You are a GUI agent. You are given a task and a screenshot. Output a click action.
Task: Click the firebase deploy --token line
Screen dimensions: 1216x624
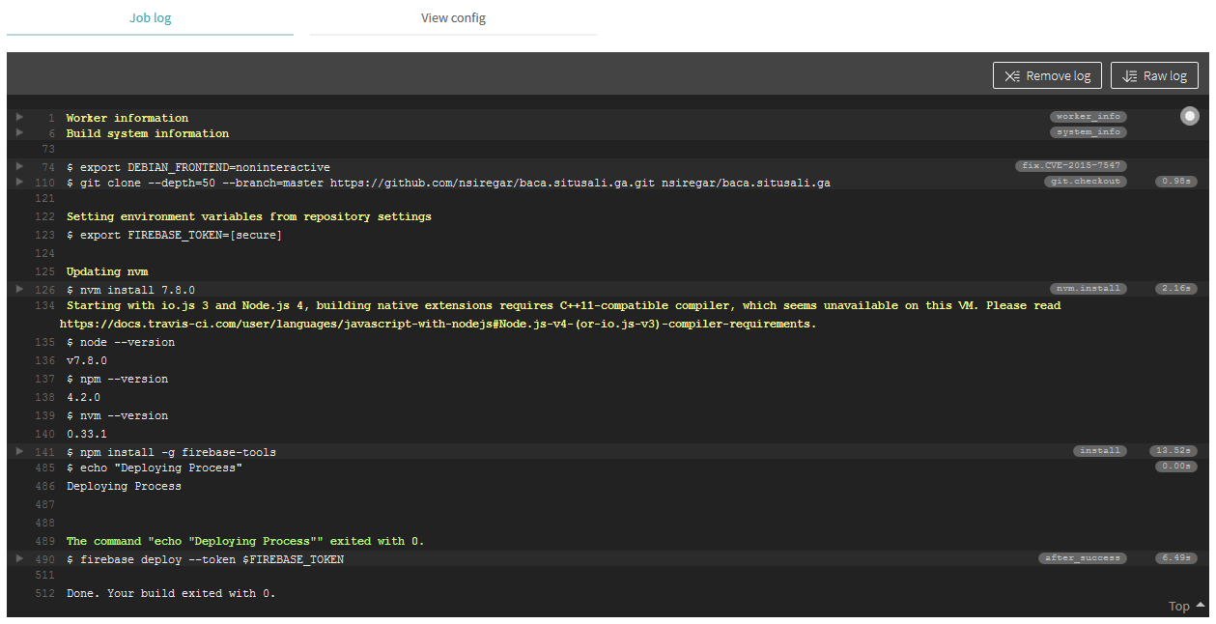[x=205, y=559]
